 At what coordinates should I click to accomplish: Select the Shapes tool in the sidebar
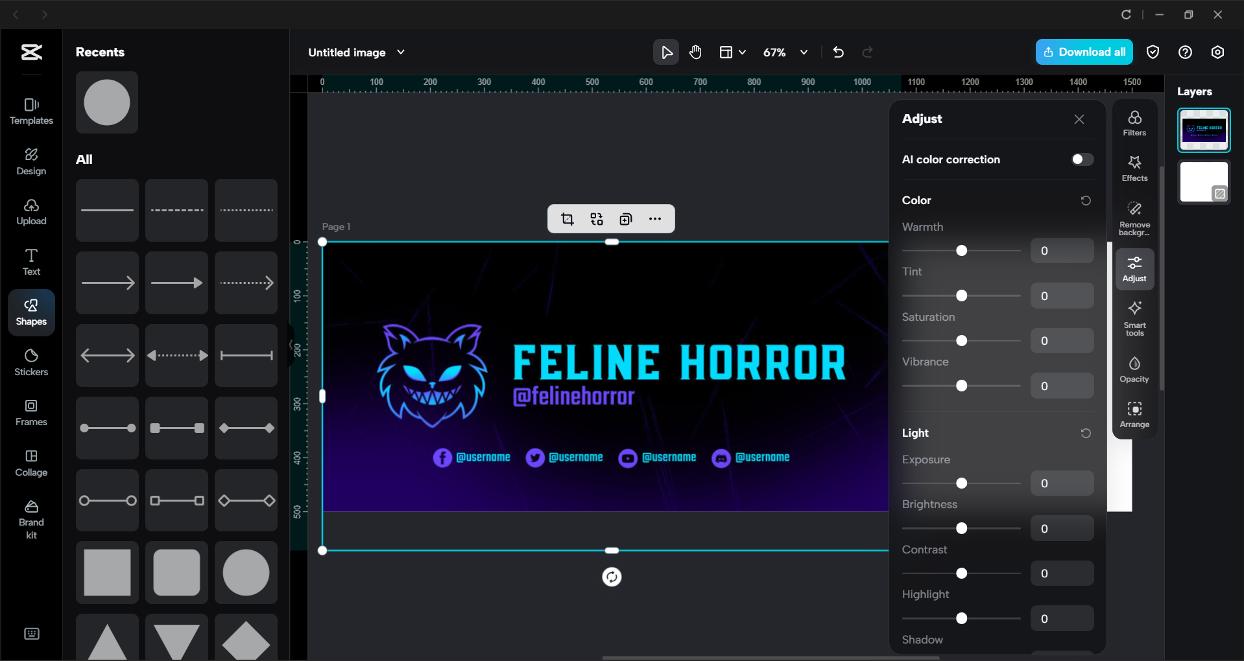point(30,312)
